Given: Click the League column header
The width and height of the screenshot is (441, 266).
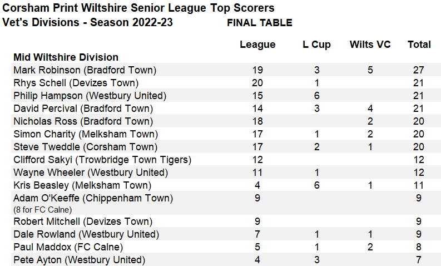Looking at the screenshot, I should point(257,45).
